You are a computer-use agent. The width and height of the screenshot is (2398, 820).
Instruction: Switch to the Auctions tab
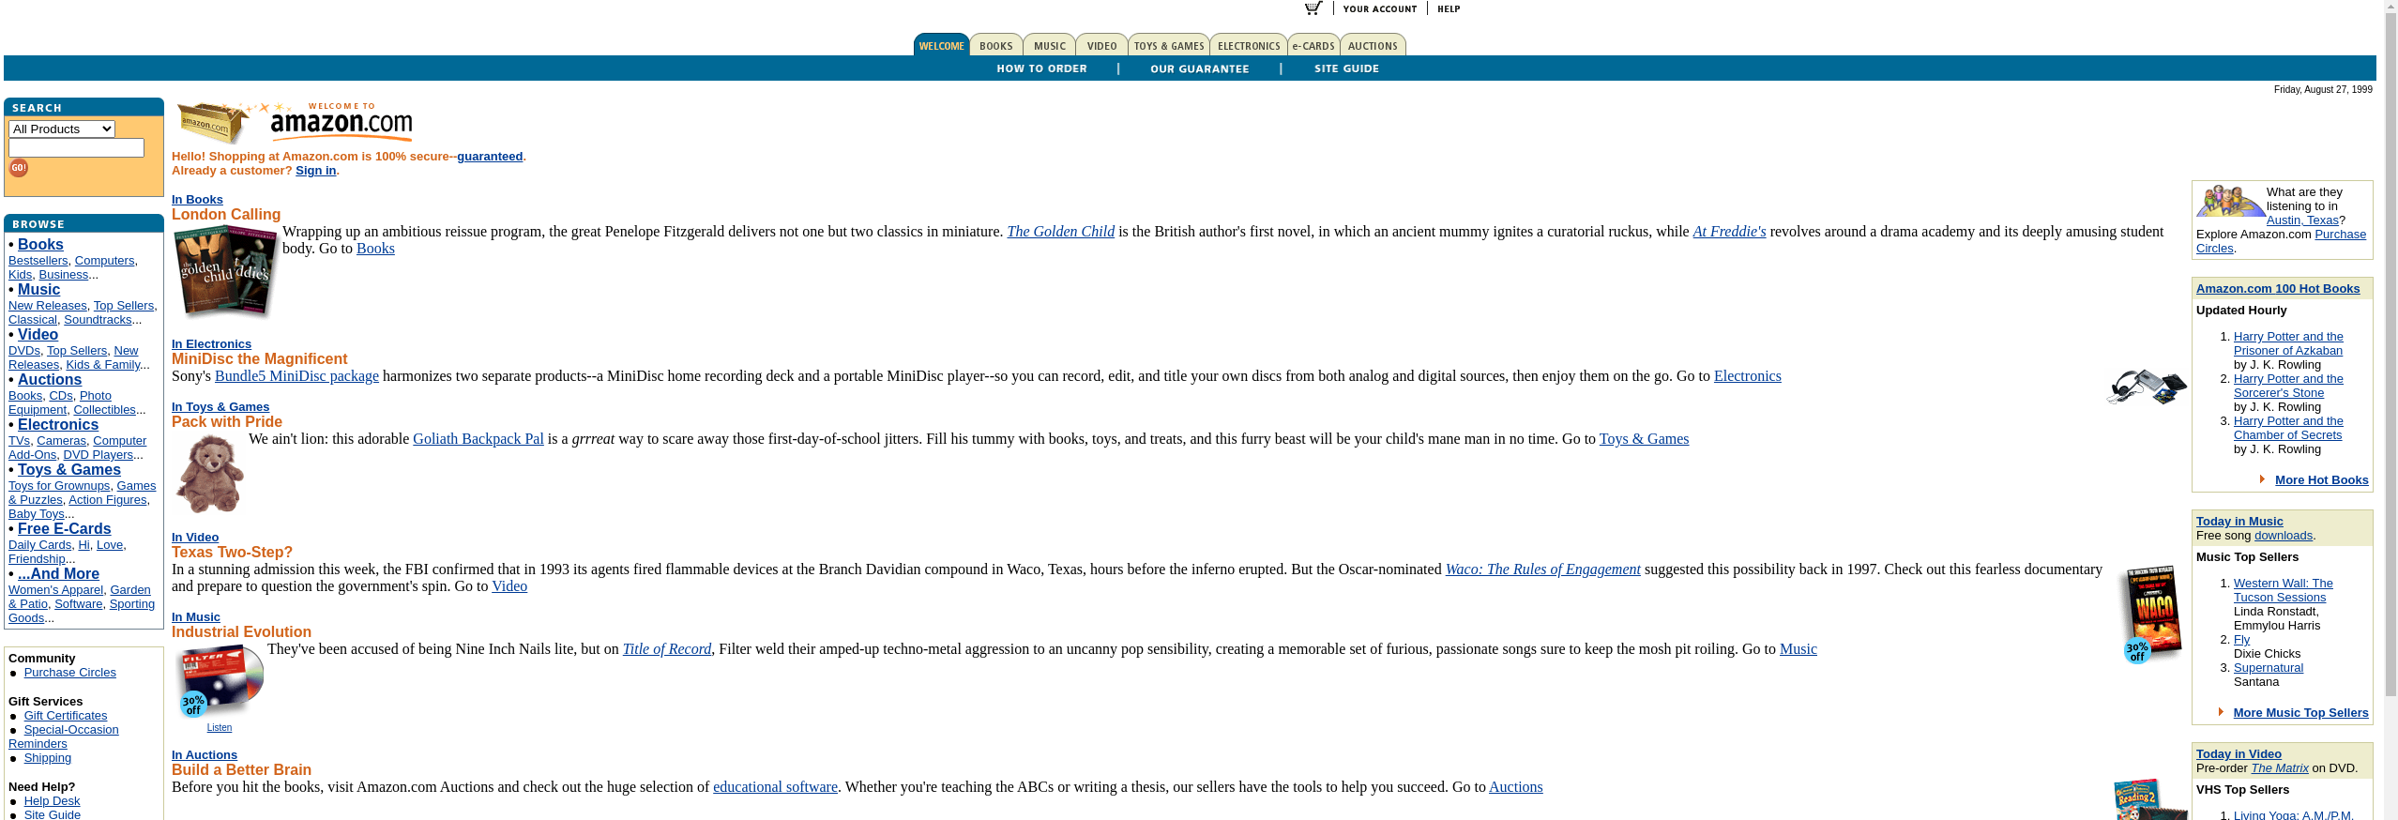(x=1373, y=45)
